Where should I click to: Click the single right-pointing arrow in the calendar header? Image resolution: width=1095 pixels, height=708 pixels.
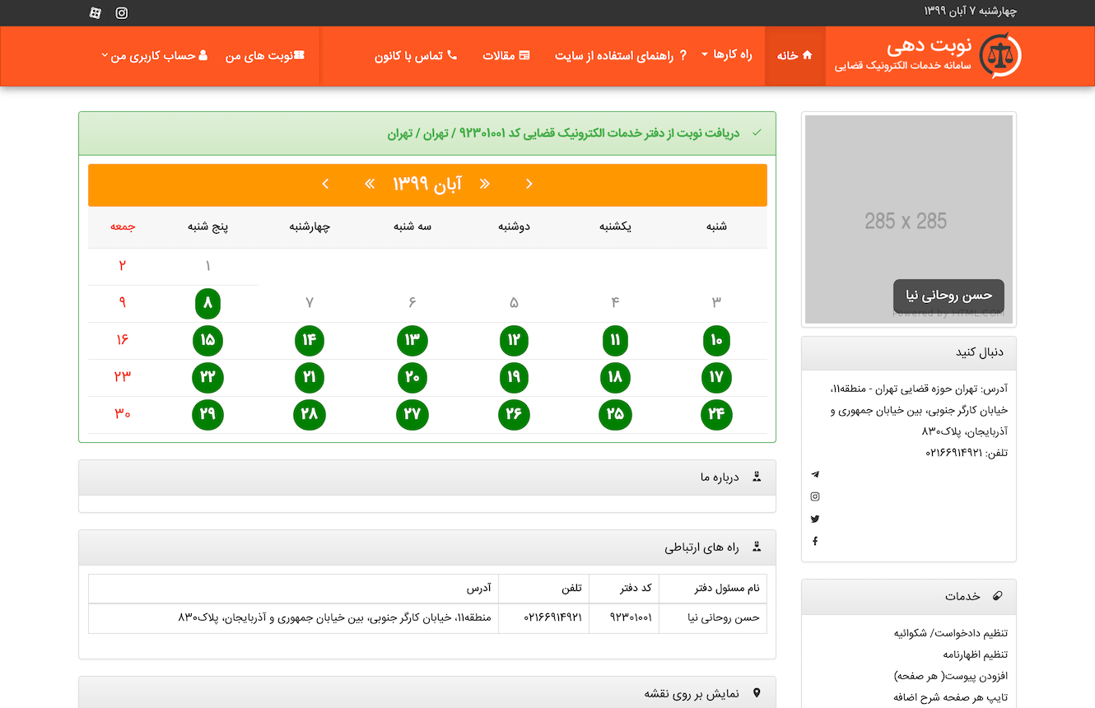[529, 184]
